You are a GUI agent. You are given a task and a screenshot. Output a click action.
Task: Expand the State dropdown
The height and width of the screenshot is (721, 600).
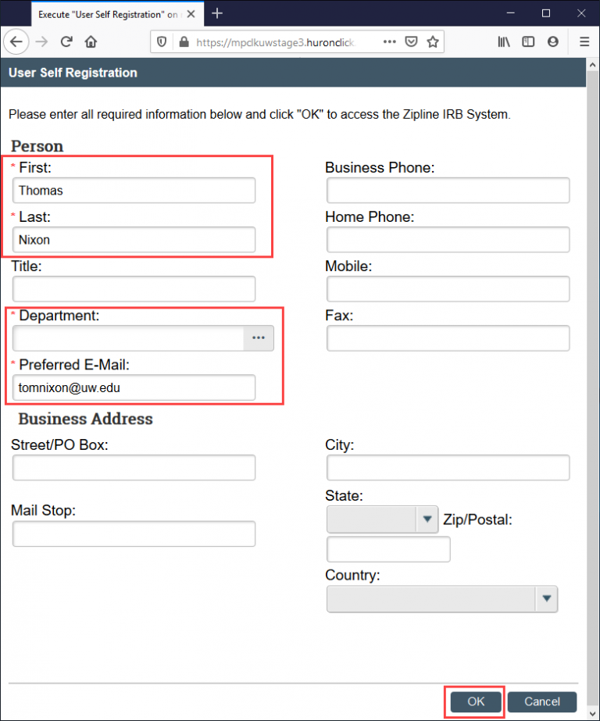(x=427, y=519)
